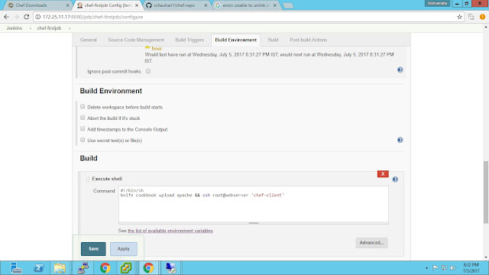This screenshot has width=489, height=275.
Task: Select the Build Environment tab
Action: coord(236,40)
